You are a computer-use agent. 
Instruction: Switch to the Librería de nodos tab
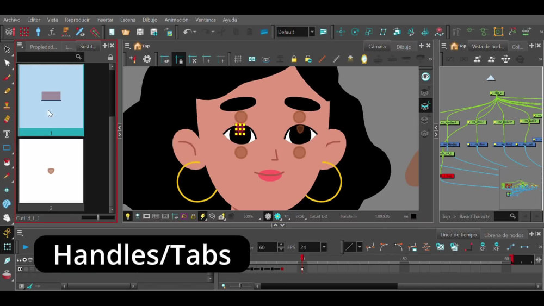(503, 235)
